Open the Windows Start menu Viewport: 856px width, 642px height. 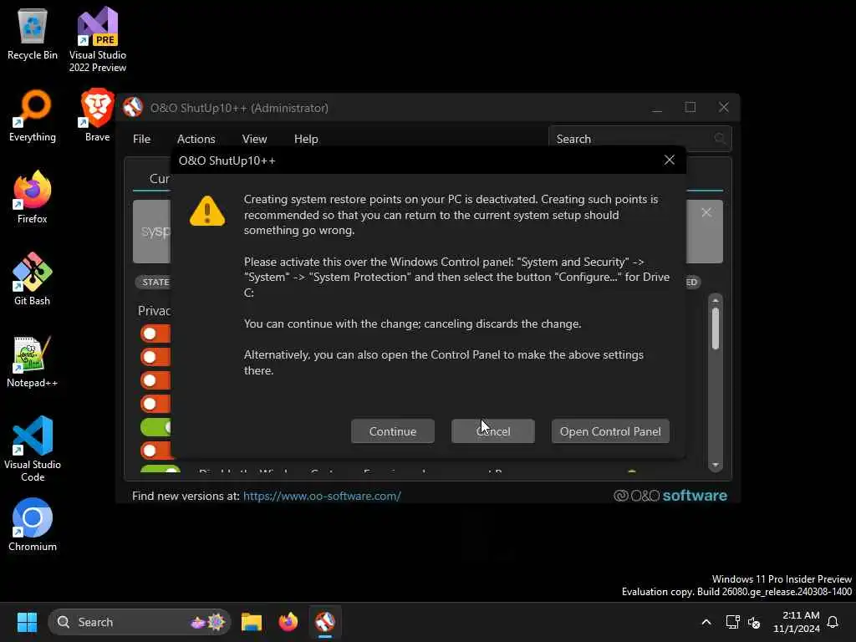pos(27,622)
